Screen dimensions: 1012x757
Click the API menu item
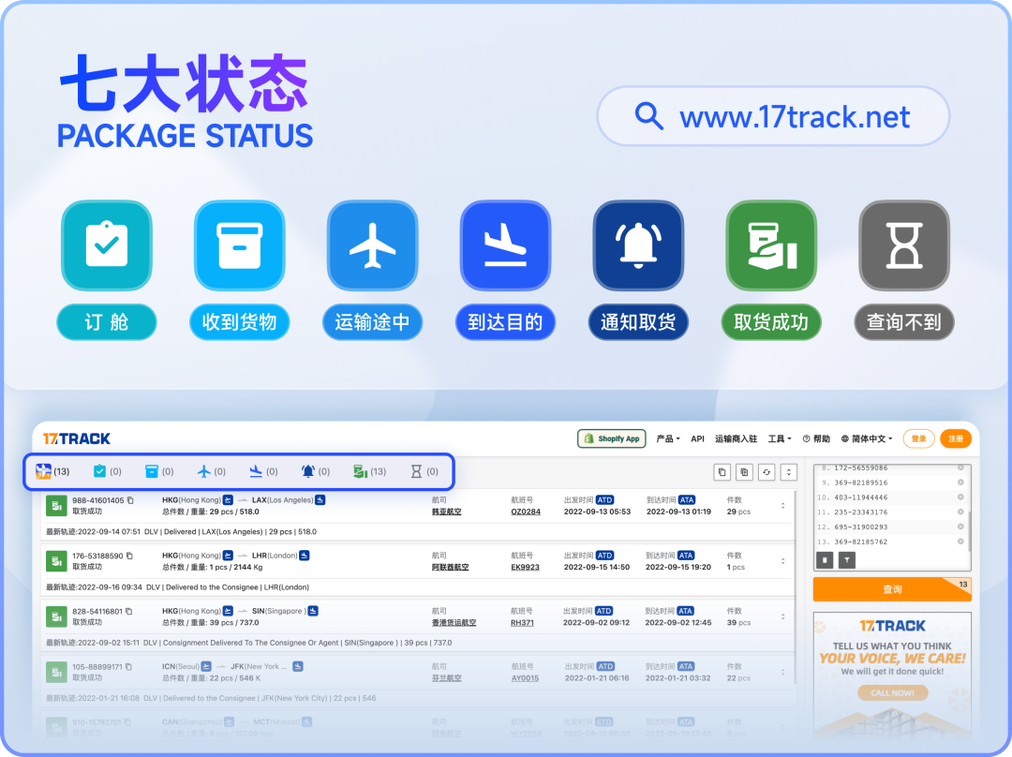click(696, 438)
